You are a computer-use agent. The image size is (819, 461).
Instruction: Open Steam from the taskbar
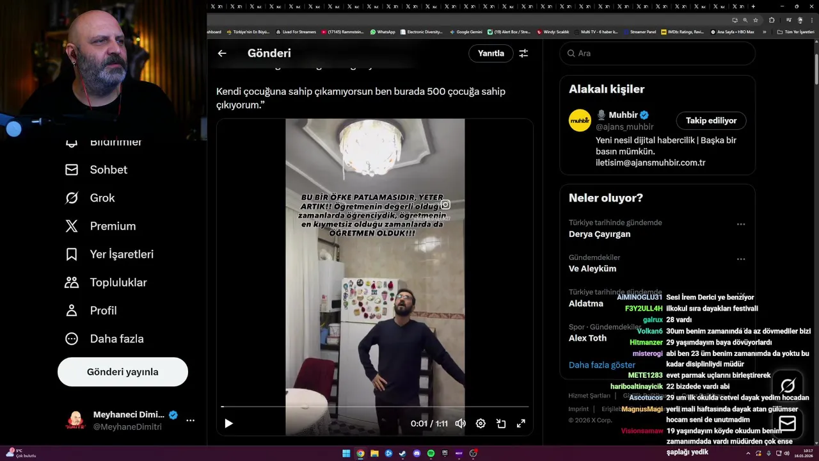[x=402, y=453]
